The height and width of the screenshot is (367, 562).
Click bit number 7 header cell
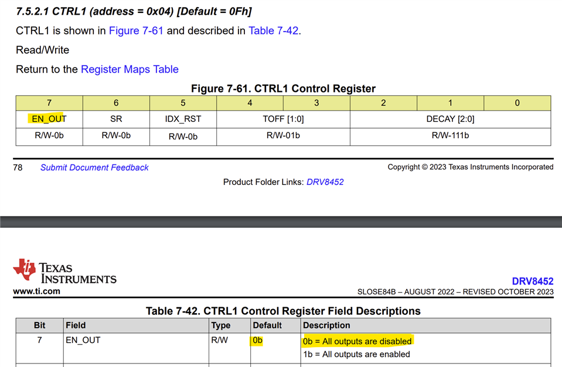[49, 103]
